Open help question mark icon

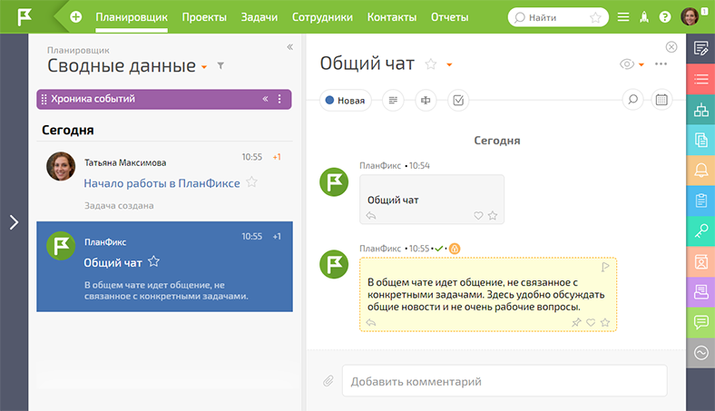665,17
